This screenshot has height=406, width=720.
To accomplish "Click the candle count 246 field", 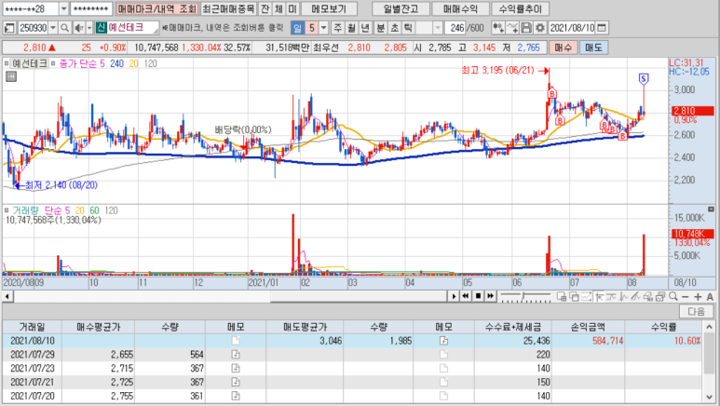I will pos(455,28).
